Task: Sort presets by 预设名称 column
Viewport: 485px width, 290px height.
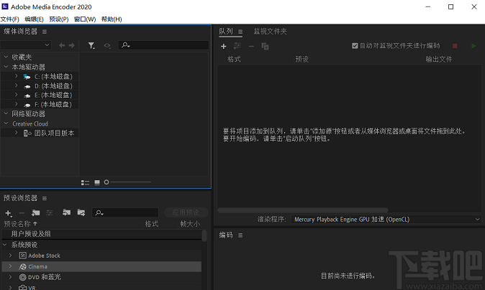Action: pyautogui.click(x=20, y=224)
